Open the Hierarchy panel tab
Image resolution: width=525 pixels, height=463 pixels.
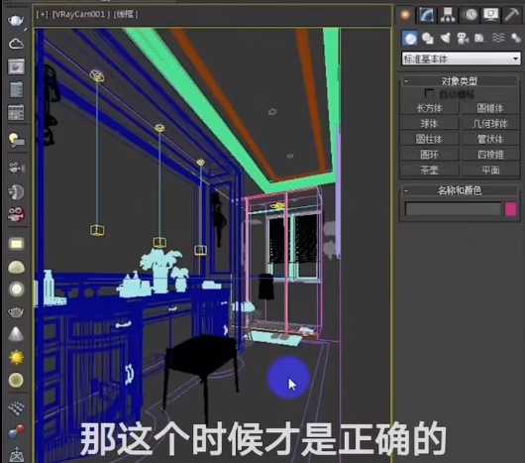(x=448, y=15)
